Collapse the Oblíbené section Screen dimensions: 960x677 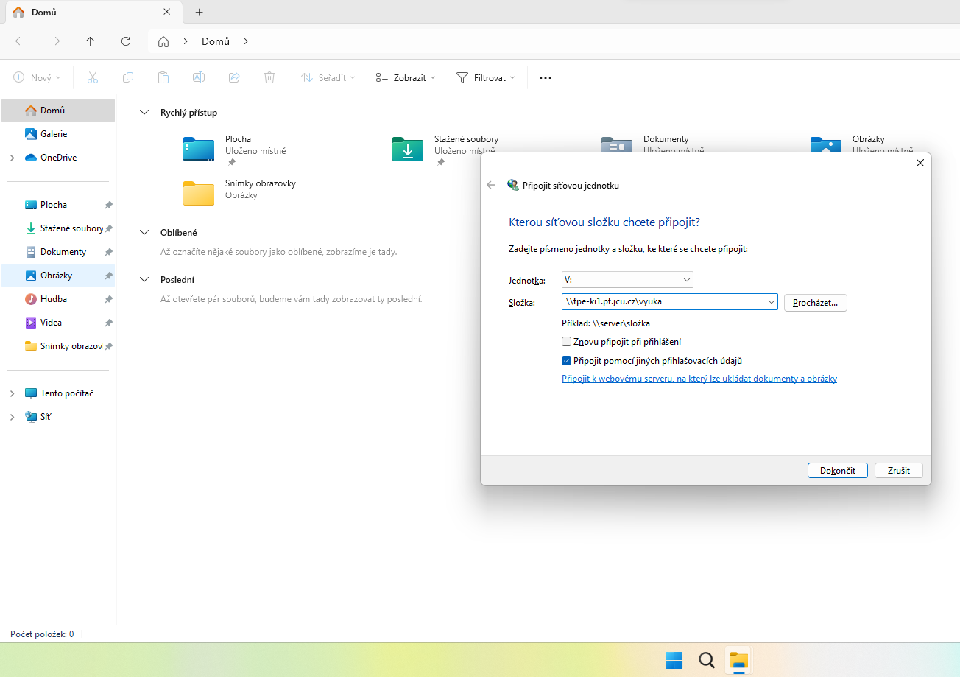[144, 232]
